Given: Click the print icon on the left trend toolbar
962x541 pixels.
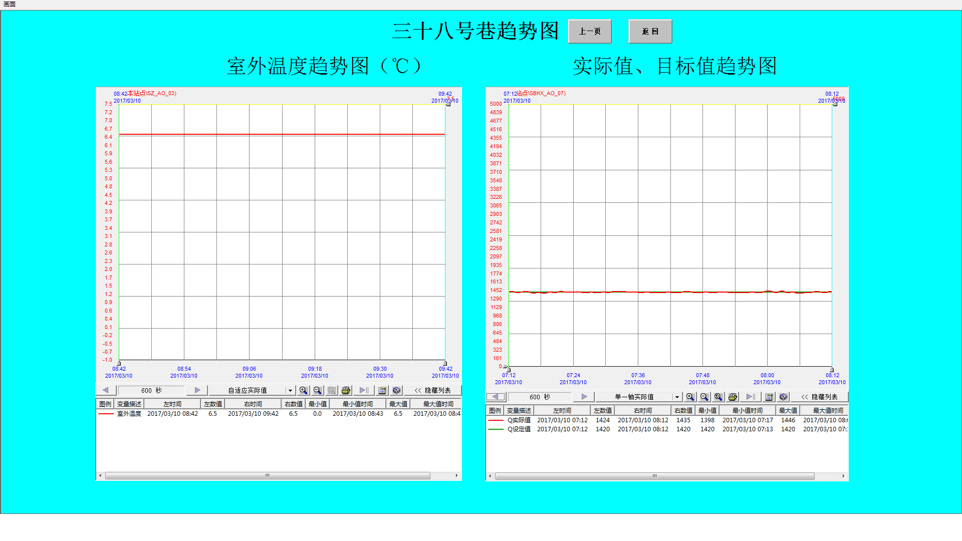Looking at the screenshot, I should click(x=345, y=390).
